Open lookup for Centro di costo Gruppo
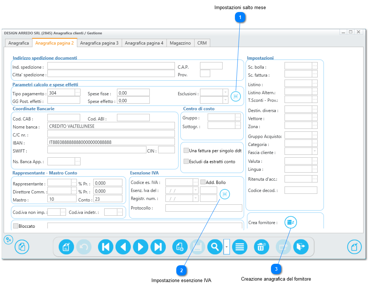This screenshot has width=369, height=289. [x=238, y=117]
